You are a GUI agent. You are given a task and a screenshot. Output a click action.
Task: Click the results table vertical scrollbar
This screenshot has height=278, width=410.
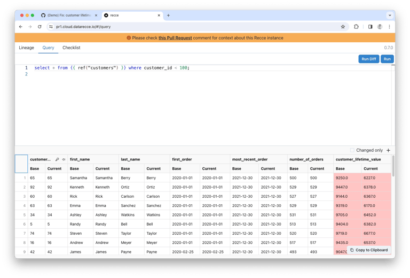[x=393, y=166]
